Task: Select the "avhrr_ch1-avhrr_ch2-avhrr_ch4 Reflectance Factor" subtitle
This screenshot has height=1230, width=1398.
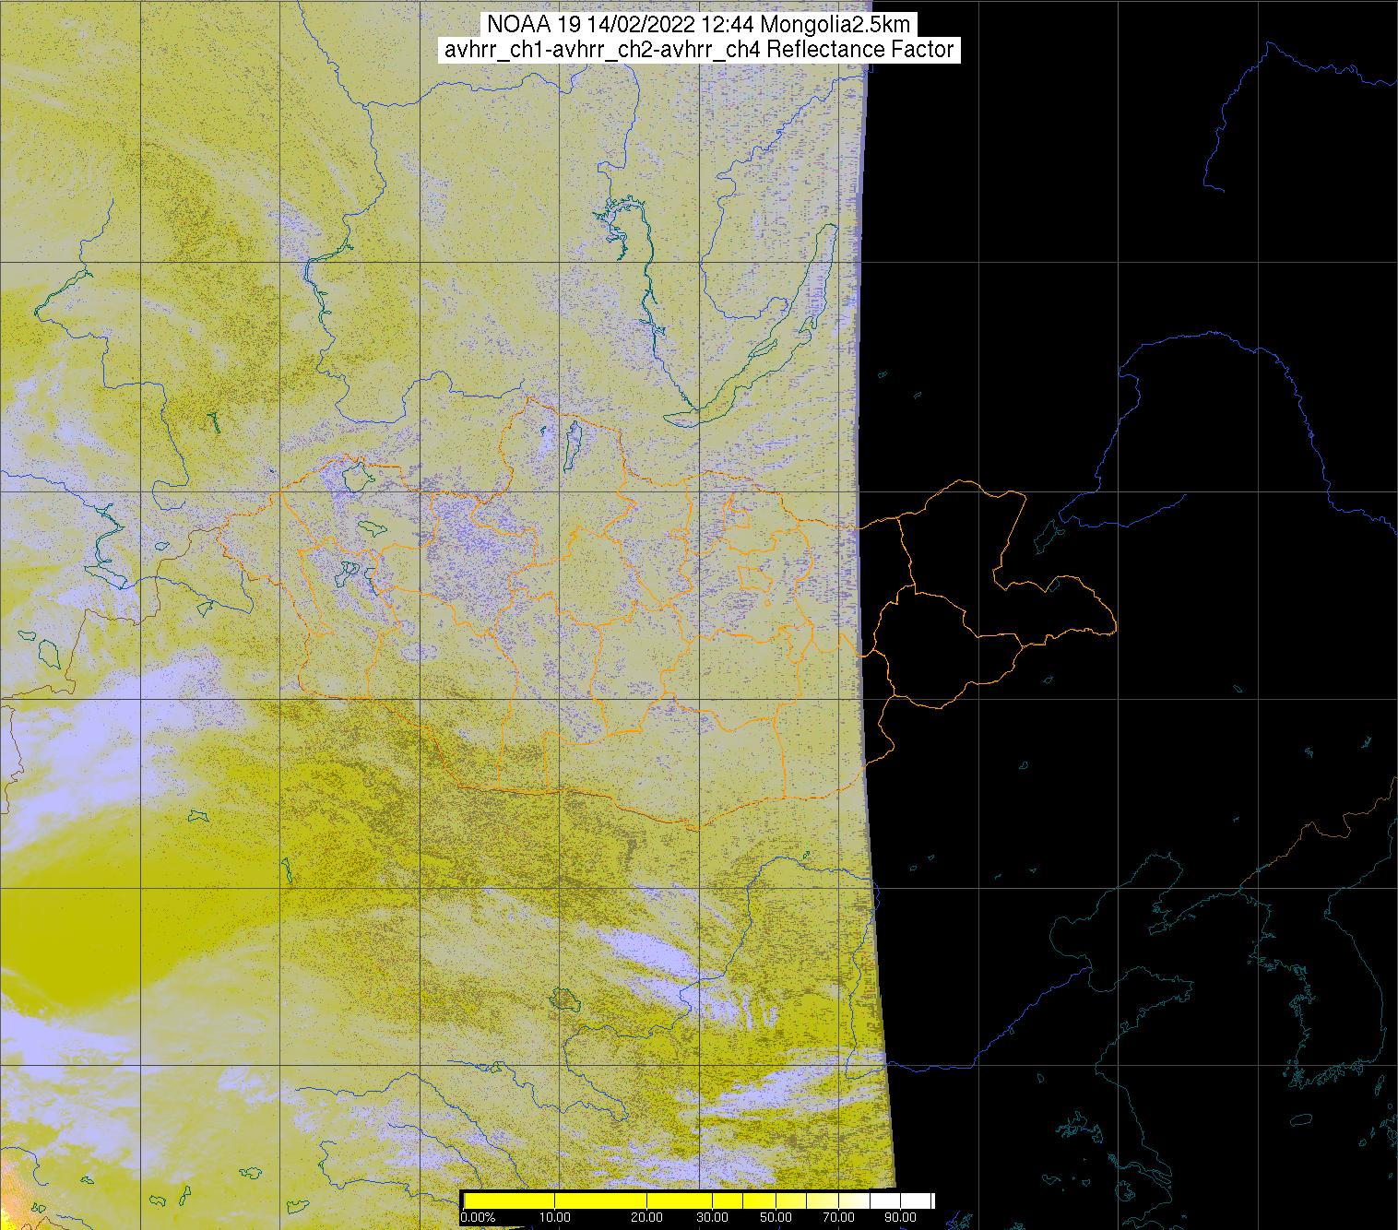Action: pos(699,50)
